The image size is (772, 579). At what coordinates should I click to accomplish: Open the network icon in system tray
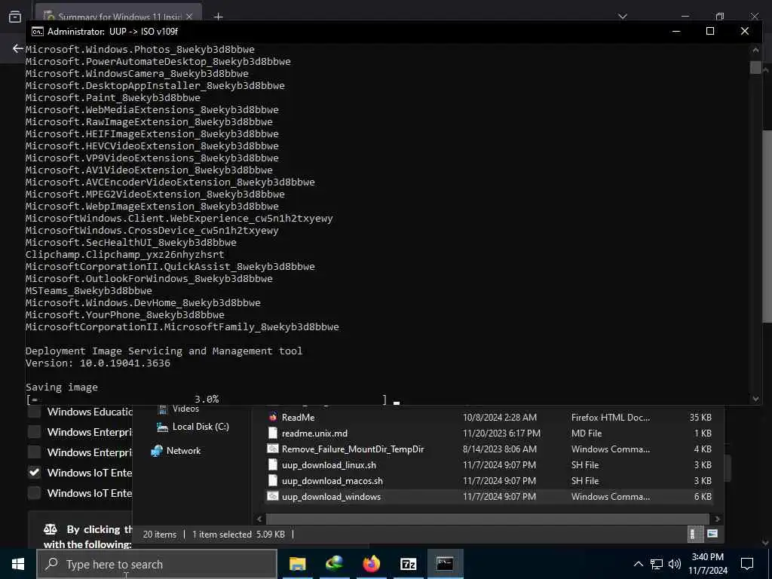pyautogui.click(x=657, y=564)
